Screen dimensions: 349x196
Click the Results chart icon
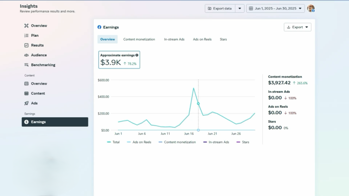tap(26, 45)
